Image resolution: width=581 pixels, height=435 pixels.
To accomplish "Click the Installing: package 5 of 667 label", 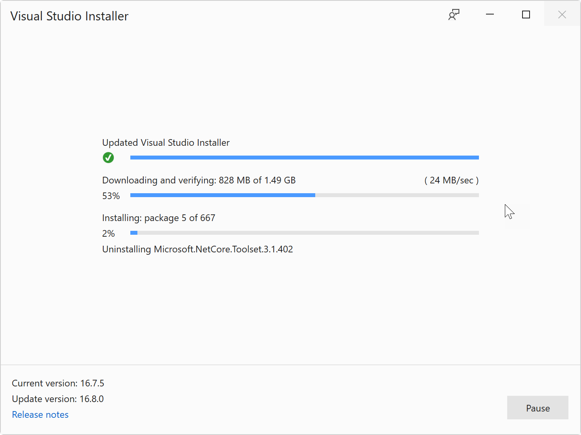I will [159, 217].
